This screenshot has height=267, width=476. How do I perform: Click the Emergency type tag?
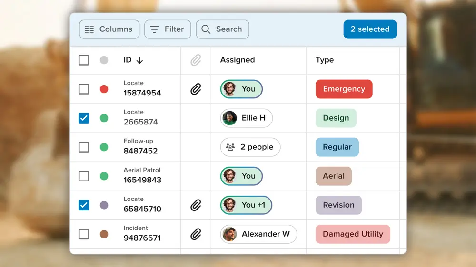coord(344,89)
